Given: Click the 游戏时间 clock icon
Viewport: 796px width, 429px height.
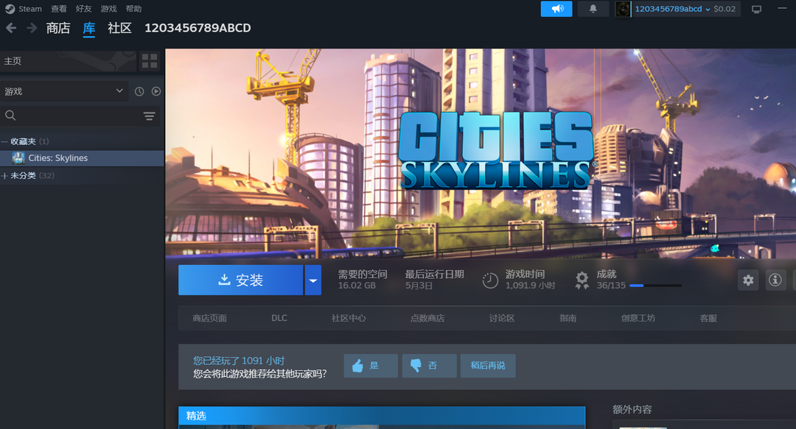Looking at the screenshot, I should click(490, 280).
